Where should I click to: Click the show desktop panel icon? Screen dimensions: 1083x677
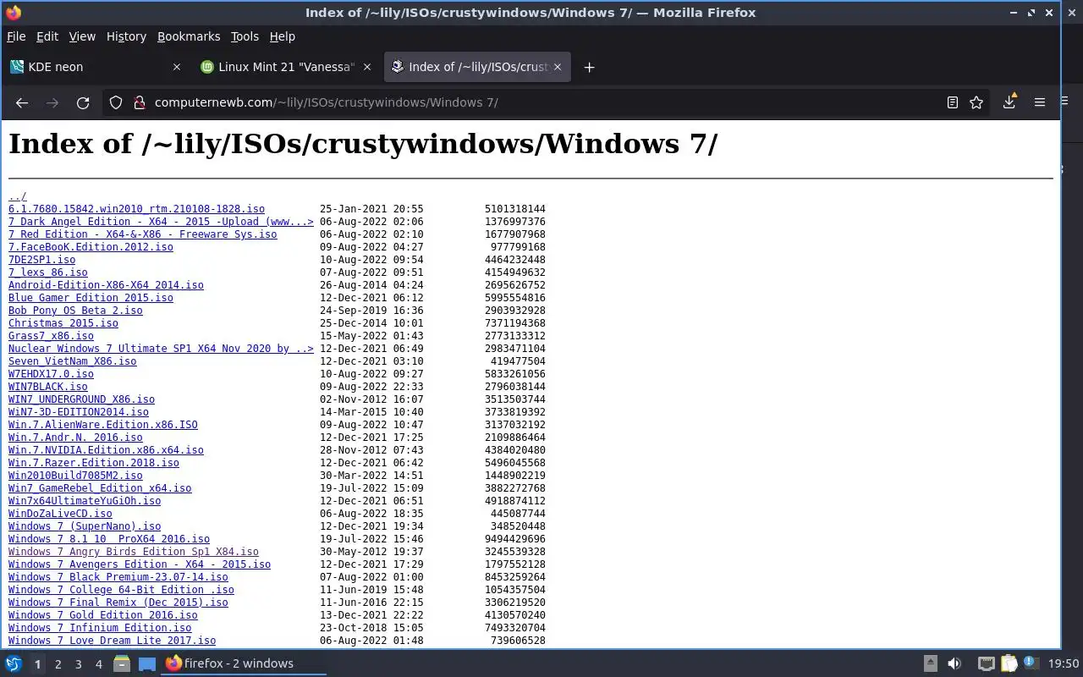[147, 663]
